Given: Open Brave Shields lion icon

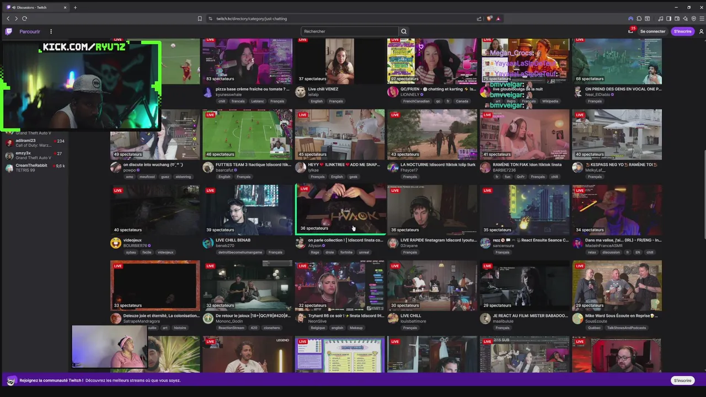Looking at the screenshot, I should 489,19.
